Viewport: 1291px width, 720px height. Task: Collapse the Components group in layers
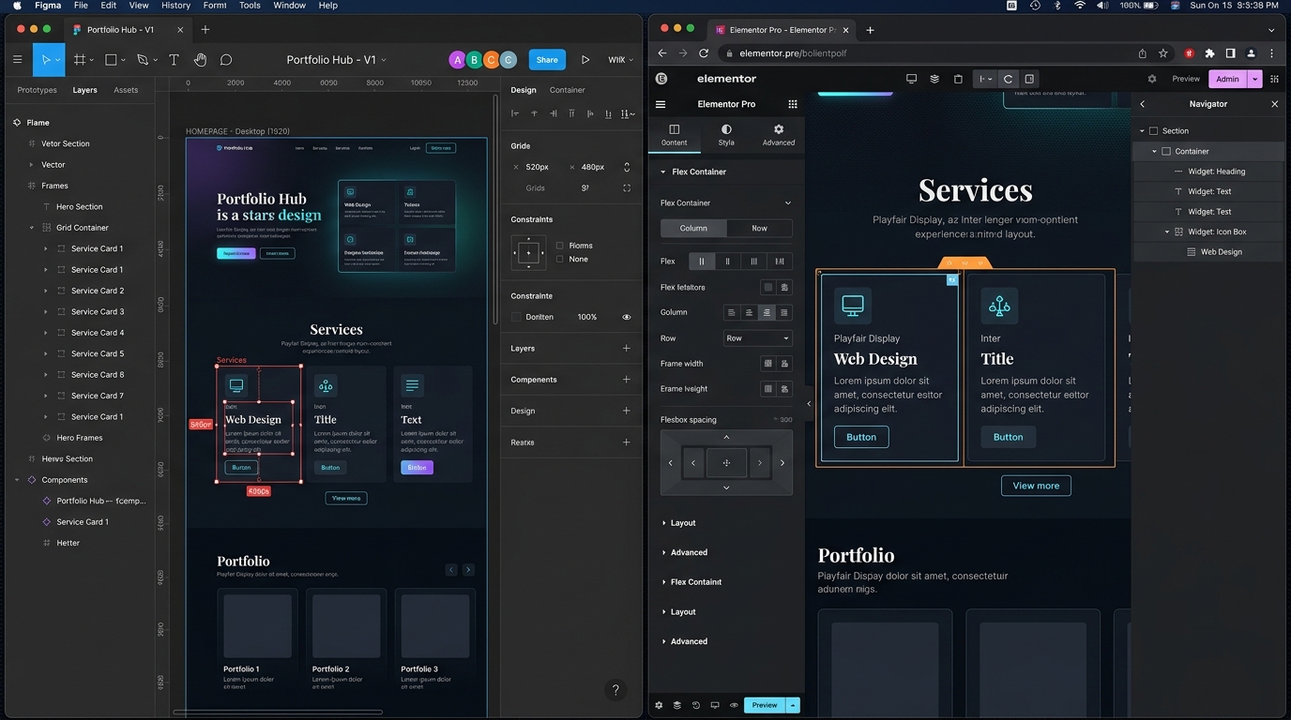(x=17, y=480)
